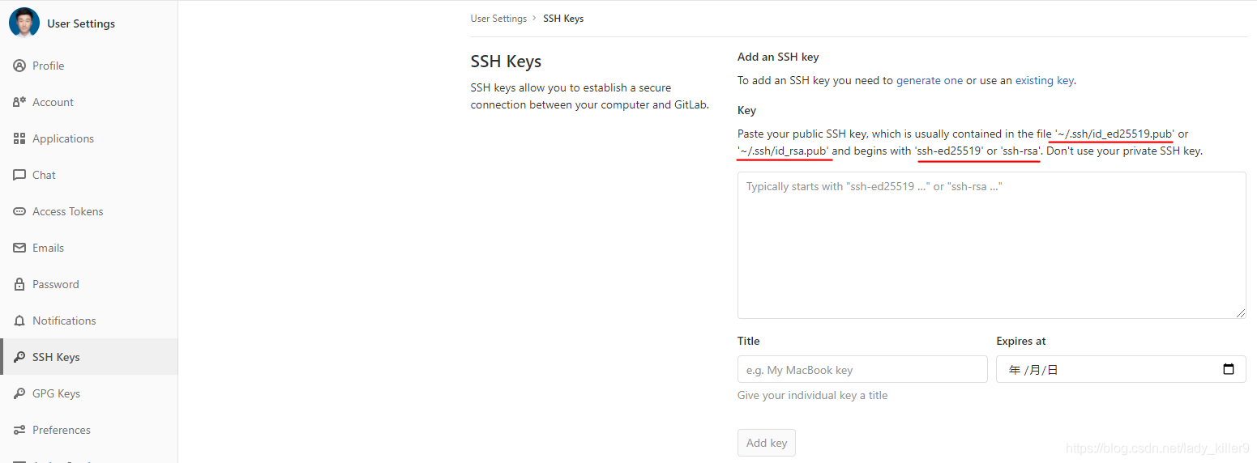Image resolution: width=1257 pixels, height=463 pixels.
Task: Click the SSH Keys key icon
Action: [19, 357]
